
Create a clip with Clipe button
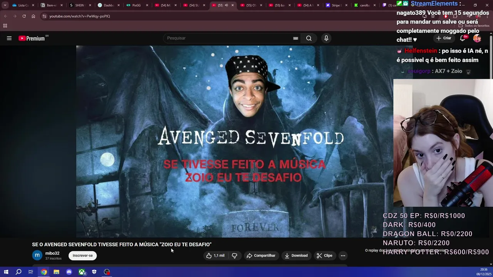click(324, 255)
